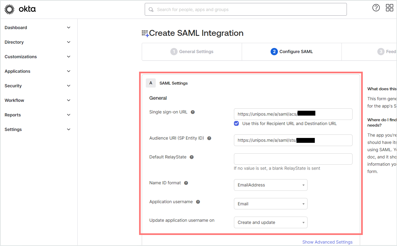397x246 pixels.
Task: Click the section A badge
Action: click(151, 83)
